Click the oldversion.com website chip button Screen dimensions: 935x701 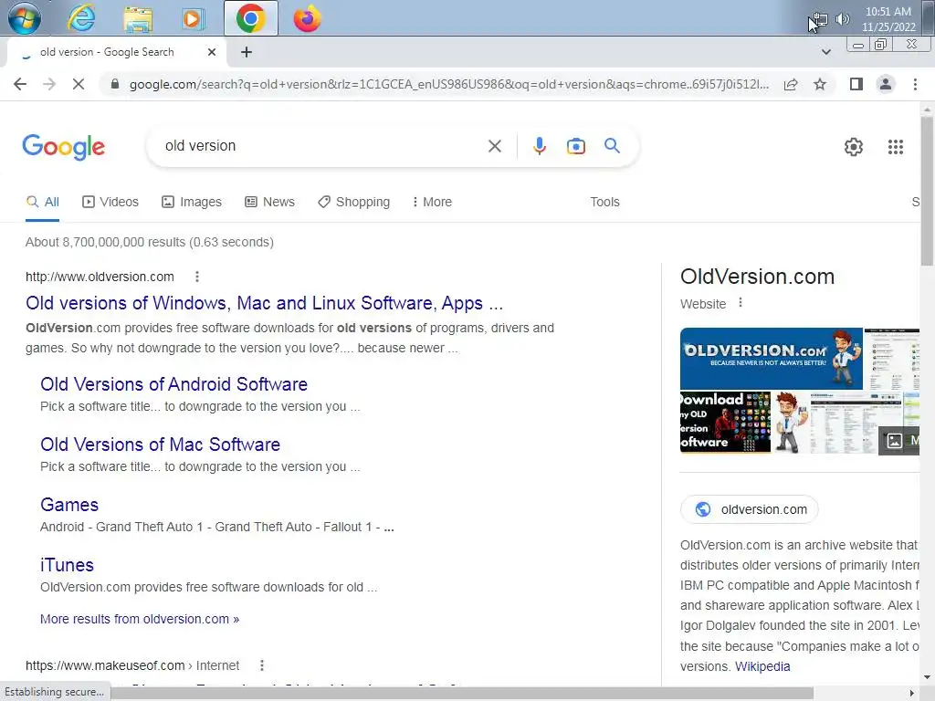(749, 509)
